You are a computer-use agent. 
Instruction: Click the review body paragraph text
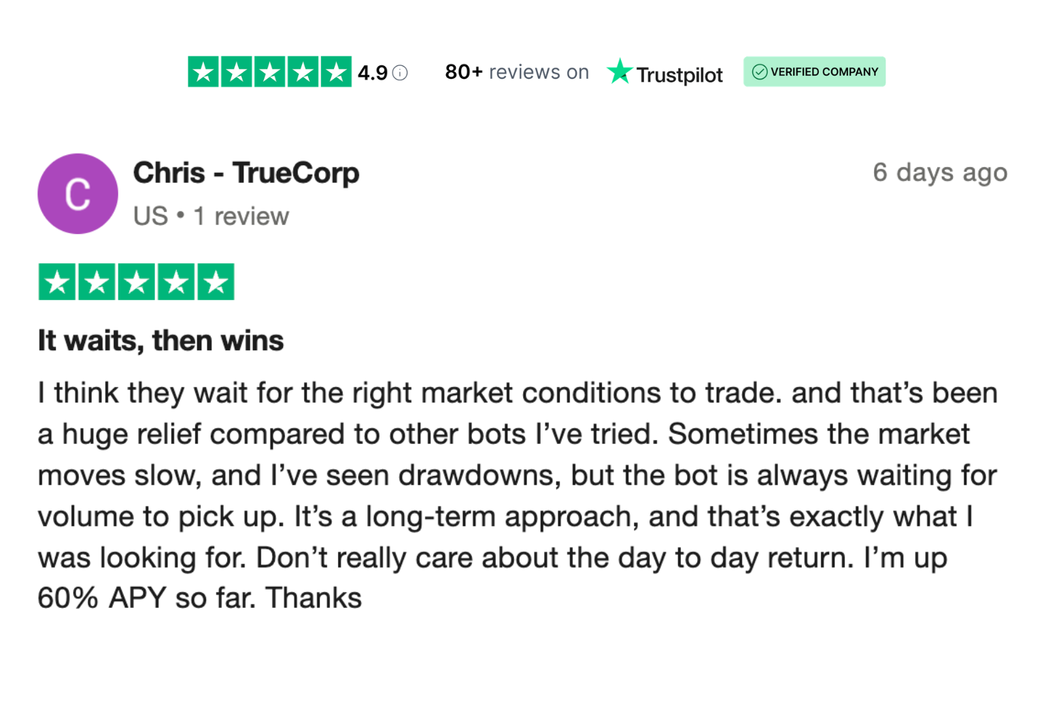[518, 496]
